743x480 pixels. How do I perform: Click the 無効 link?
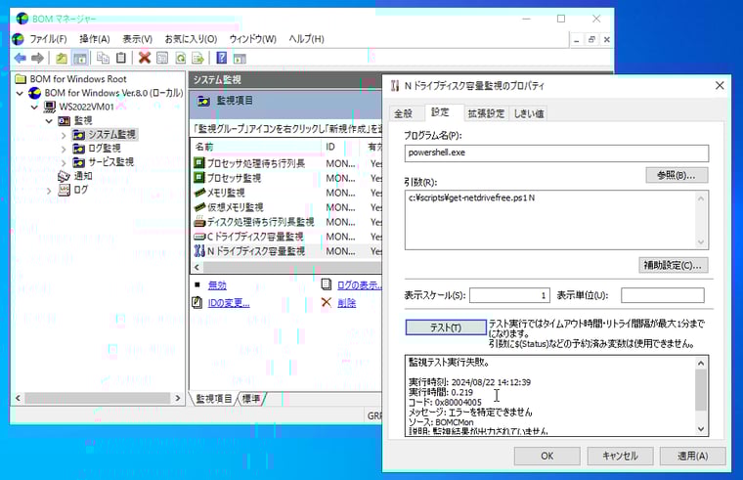coord(217,284)
